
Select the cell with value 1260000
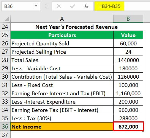[x=128, y=77]
